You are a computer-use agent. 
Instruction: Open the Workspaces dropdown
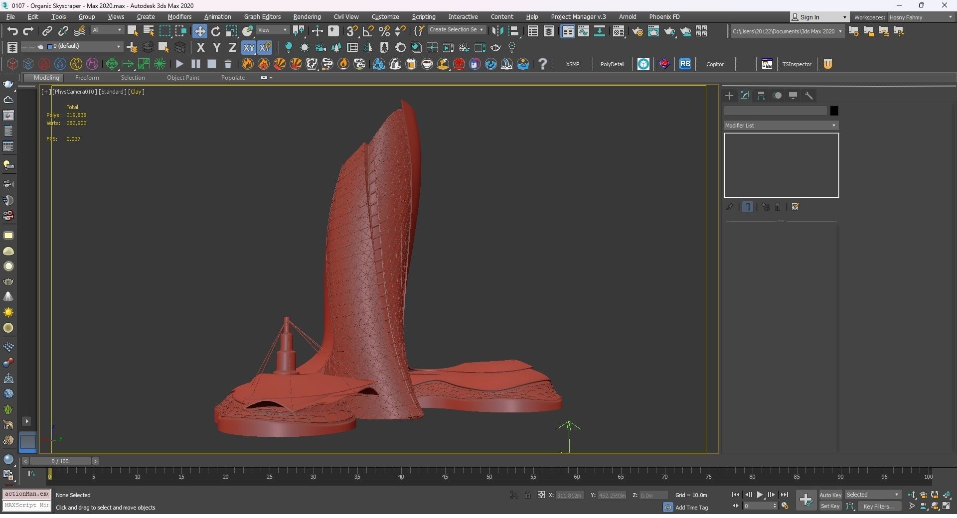pos(920,17)
